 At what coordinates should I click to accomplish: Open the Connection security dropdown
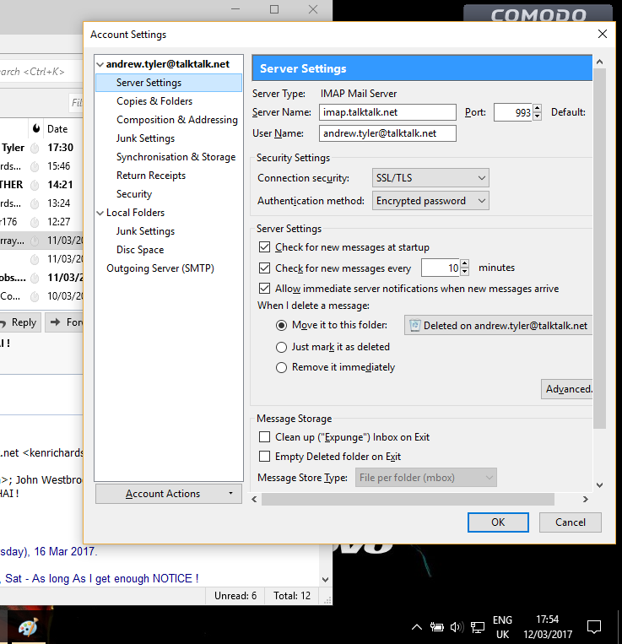click(x=430, y=178)
